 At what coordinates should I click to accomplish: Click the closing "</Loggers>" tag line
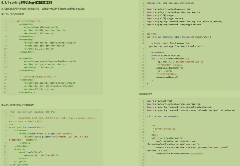(20, 161)
